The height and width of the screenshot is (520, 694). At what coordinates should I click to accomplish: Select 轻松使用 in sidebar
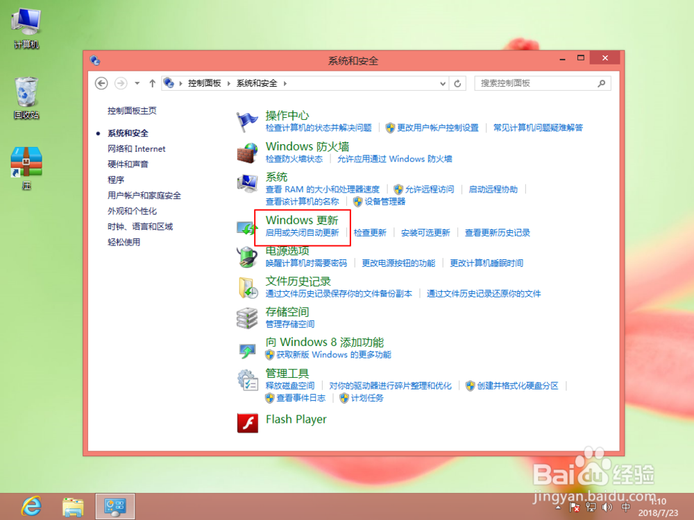124,242
